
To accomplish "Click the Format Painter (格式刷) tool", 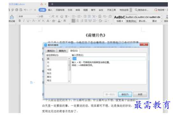I will point(12,19).
